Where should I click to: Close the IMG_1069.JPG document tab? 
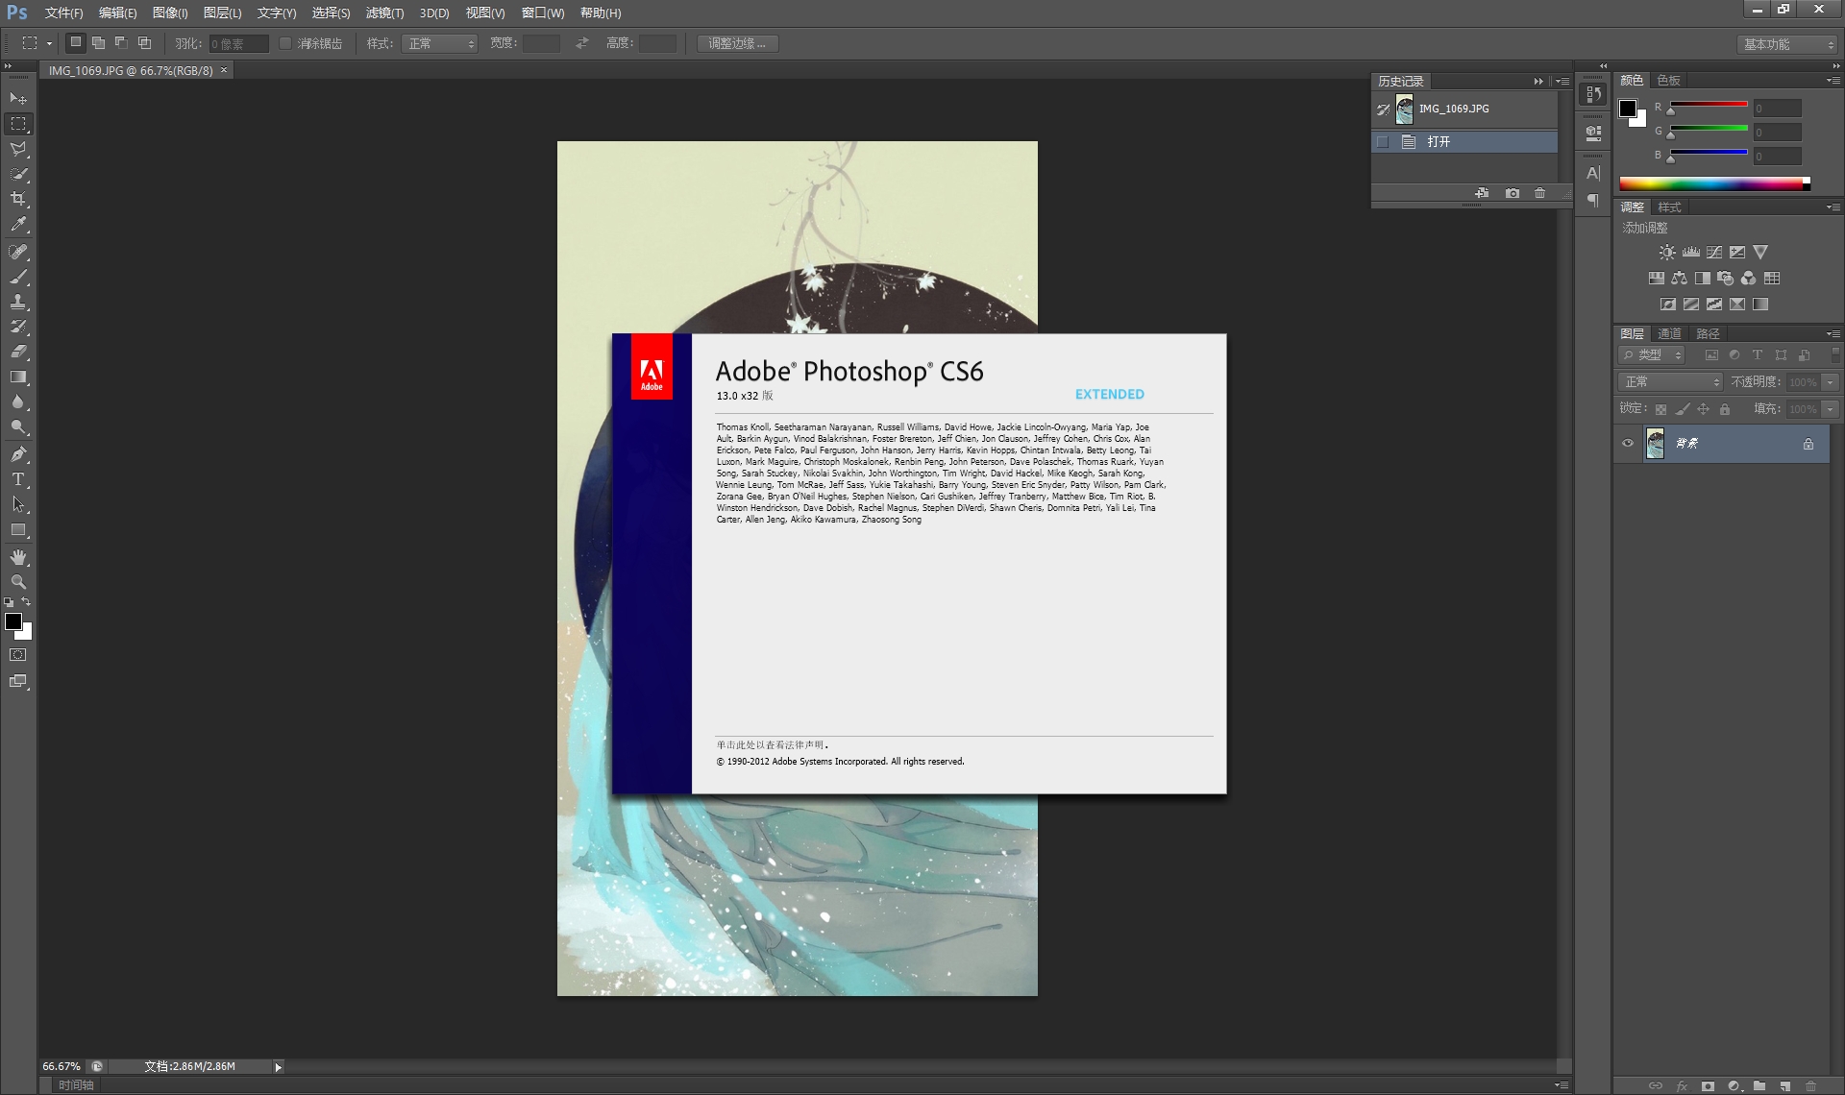point(224,70)
